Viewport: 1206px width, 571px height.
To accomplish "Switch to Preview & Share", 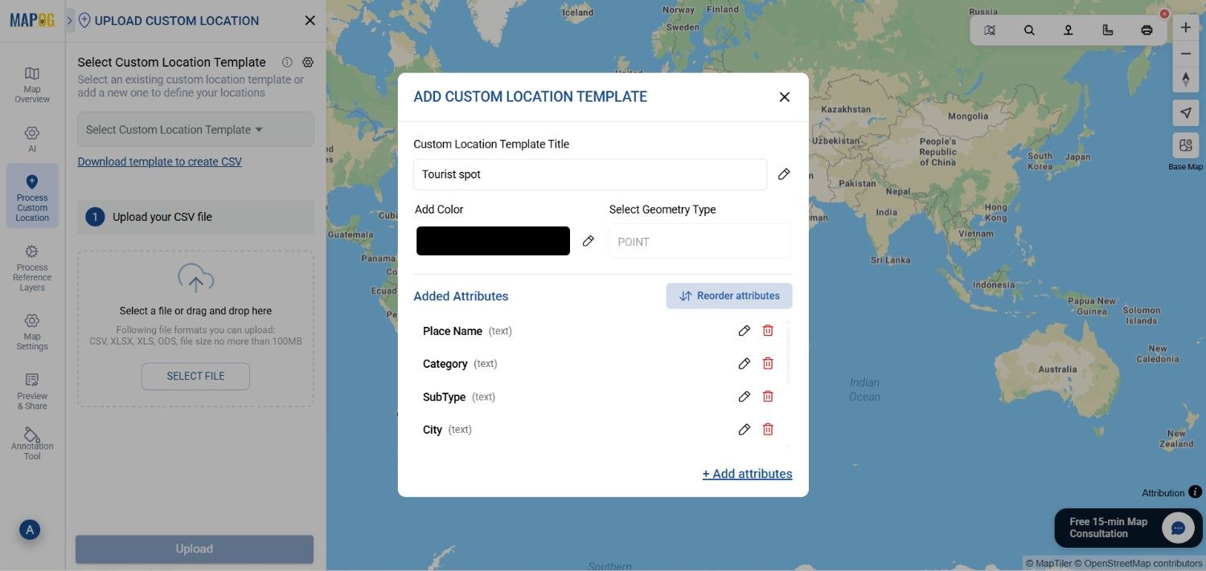I will (31, 391).
